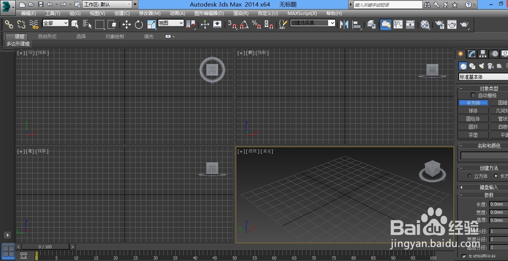Open the 编辑(E) menu
508x261 pixels.
[x=28, y=13]
